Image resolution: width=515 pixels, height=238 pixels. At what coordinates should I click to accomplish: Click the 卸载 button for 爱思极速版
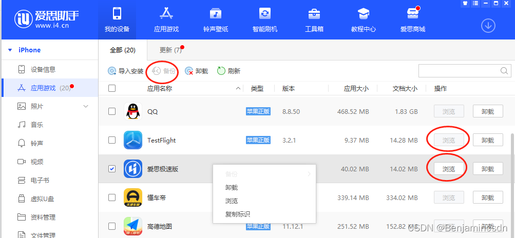coord(488,169)
